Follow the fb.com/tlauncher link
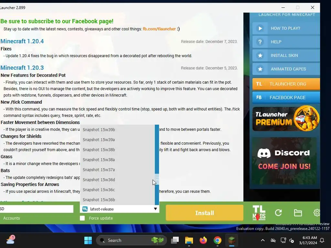 pyautogui.click(x=159, y=29)
